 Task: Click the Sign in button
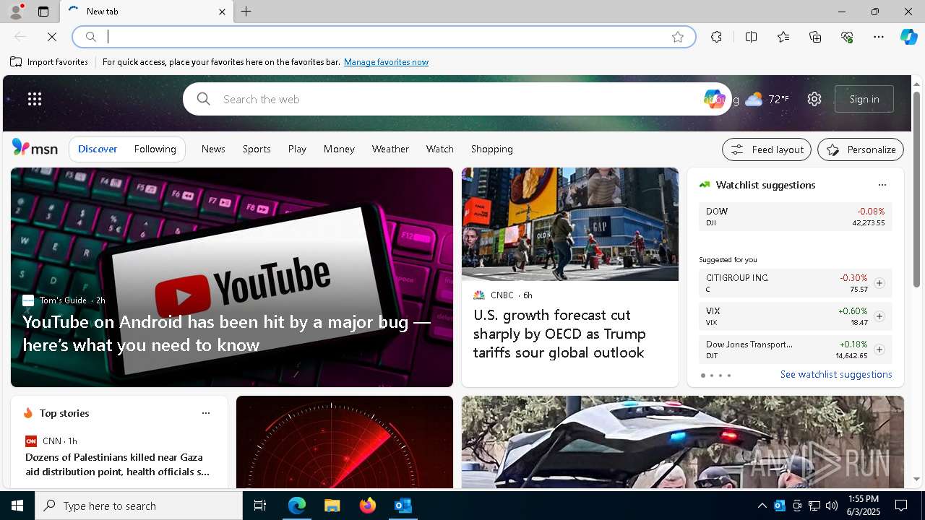coord(864,99)
